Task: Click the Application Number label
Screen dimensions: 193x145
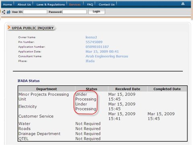Action: pyautogui.click(x=32, y=47)
